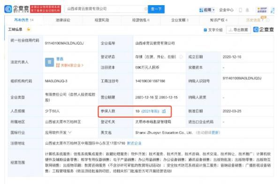Open notifications bell icon

247,10
